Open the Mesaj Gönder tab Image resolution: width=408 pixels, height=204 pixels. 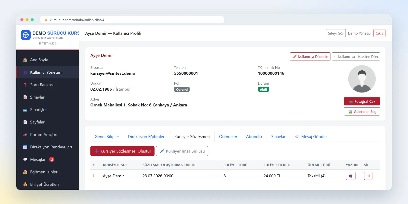[311, 137]
